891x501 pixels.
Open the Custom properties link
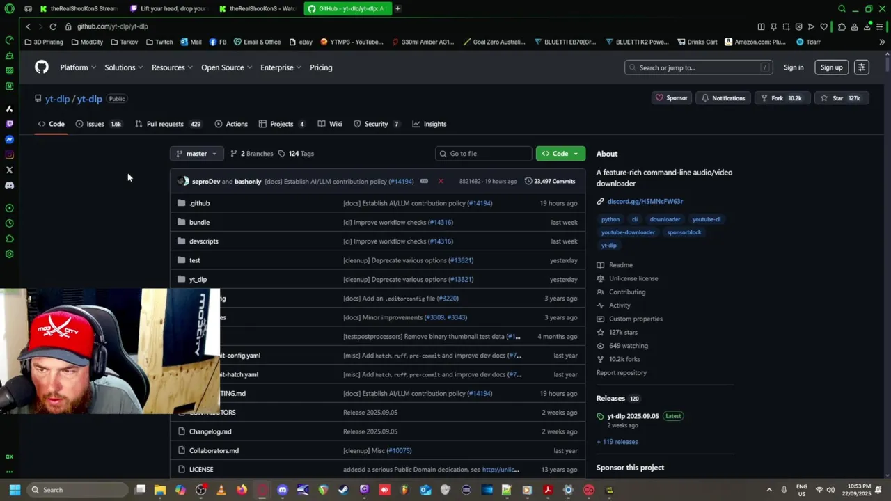pos(636,319)
